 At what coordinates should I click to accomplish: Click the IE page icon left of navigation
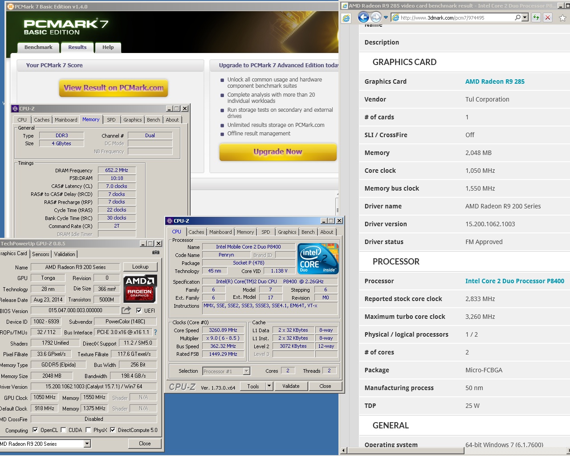tap(346, 18)
